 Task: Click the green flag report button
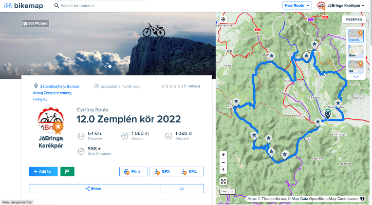coord(67,172)
